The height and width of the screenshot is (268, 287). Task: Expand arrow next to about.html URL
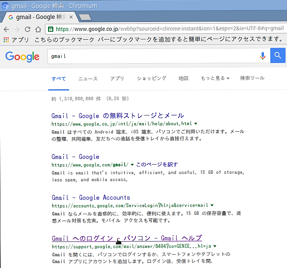196,124
